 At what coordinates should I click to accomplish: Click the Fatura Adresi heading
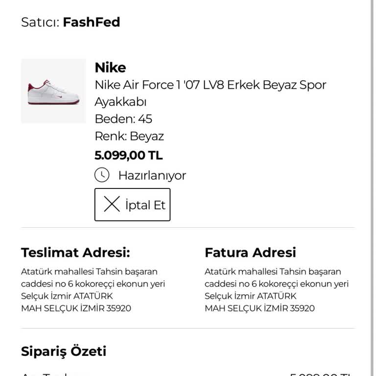click(x=250, y=253)
